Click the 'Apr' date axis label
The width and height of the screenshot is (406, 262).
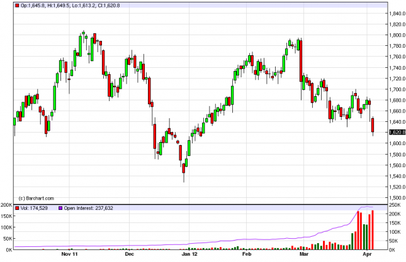pyautogui.click(x=367, y=254)
